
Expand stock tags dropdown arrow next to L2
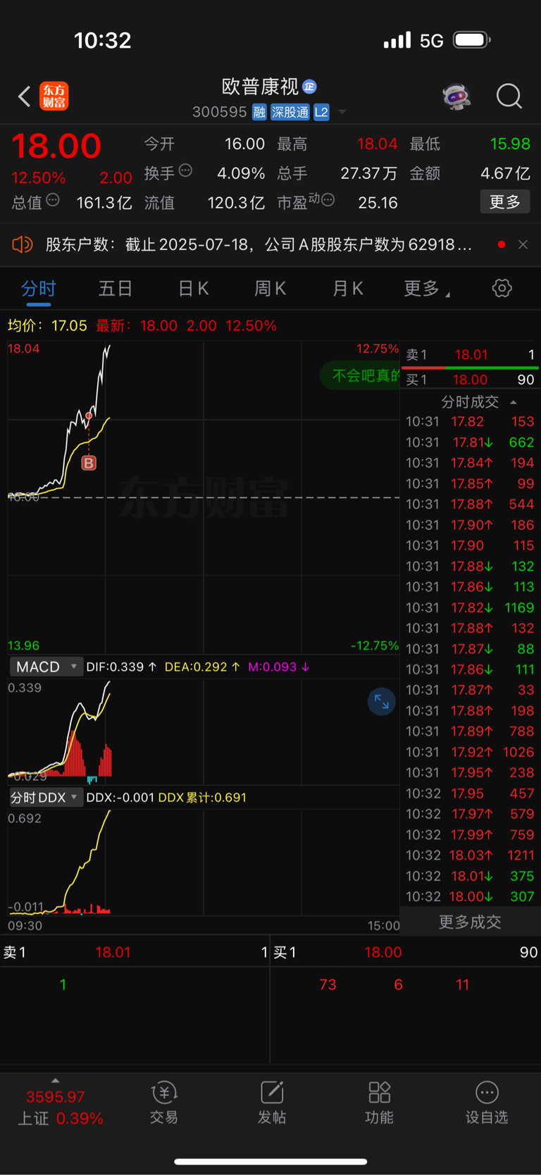point(342,112)
